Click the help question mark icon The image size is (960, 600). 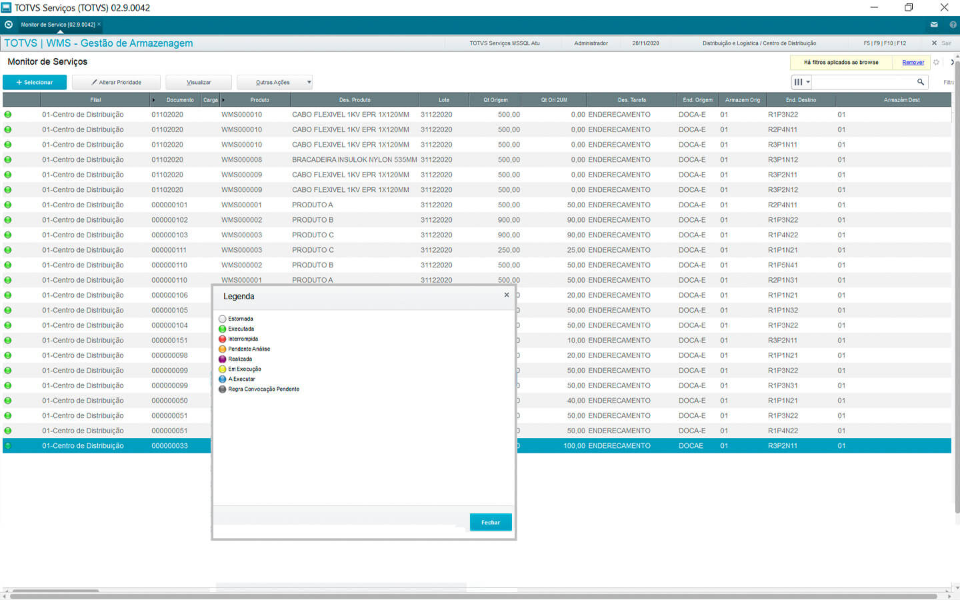pyautogui.click(x=953, y=25)
